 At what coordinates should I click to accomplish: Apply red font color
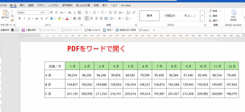click(x=67, y=18)
